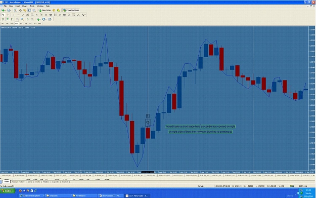
Task: Click the Start button
Action: click(x=8, y=191)
